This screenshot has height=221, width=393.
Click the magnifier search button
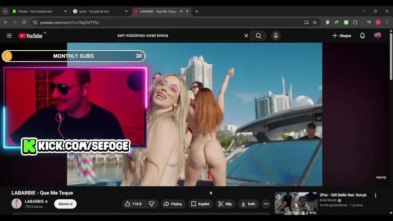[259, 36]
